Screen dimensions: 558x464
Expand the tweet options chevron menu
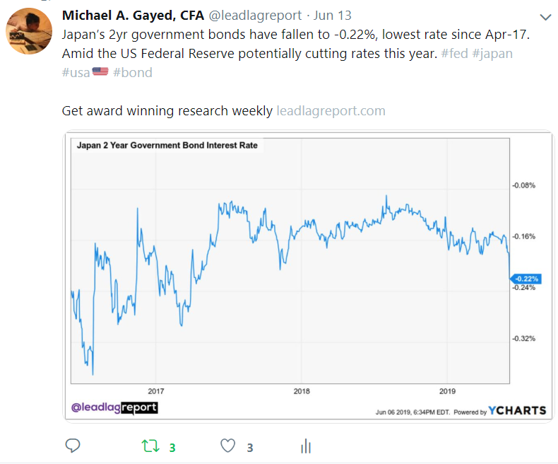tap(545, 16)
